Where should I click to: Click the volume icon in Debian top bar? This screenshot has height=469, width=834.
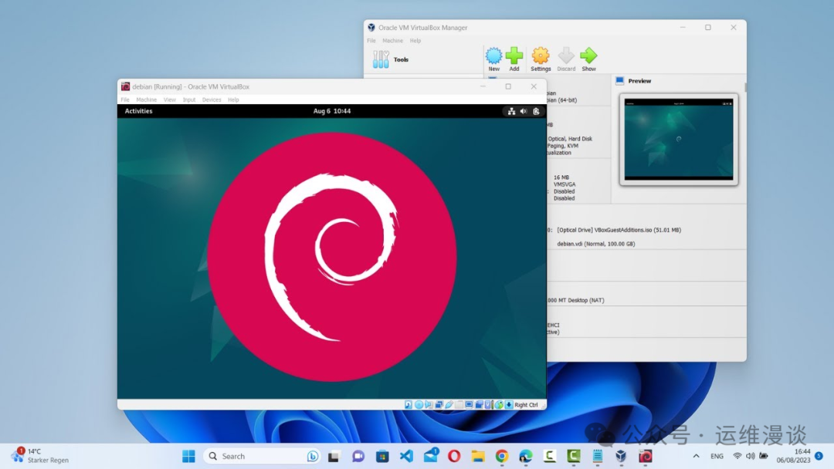pyautogui.click(x=524, y=111)
